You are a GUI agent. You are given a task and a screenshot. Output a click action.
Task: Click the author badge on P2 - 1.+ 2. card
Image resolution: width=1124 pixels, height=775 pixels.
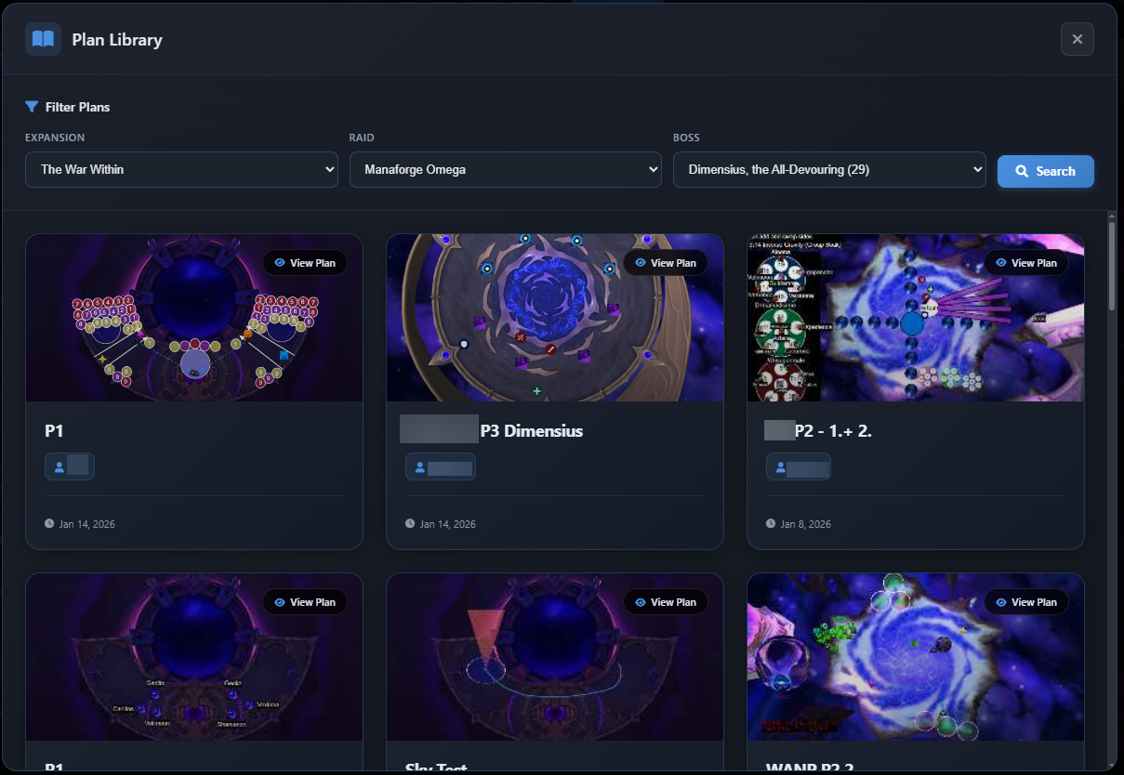pyautogui.click(x=798, y=466)
